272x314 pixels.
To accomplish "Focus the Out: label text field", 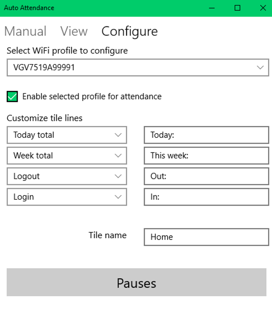I will click(206, 176).
